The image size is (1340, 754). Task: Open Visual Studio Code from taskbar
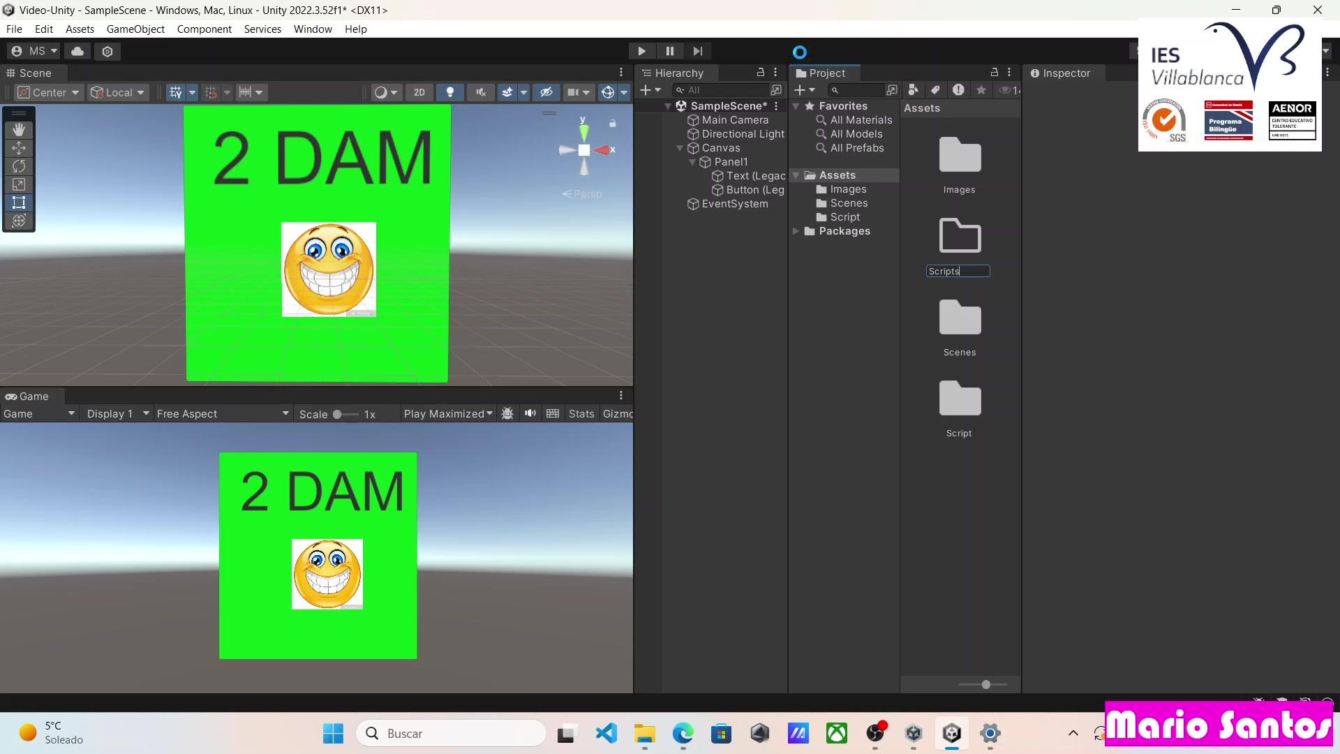coord(606,733)
